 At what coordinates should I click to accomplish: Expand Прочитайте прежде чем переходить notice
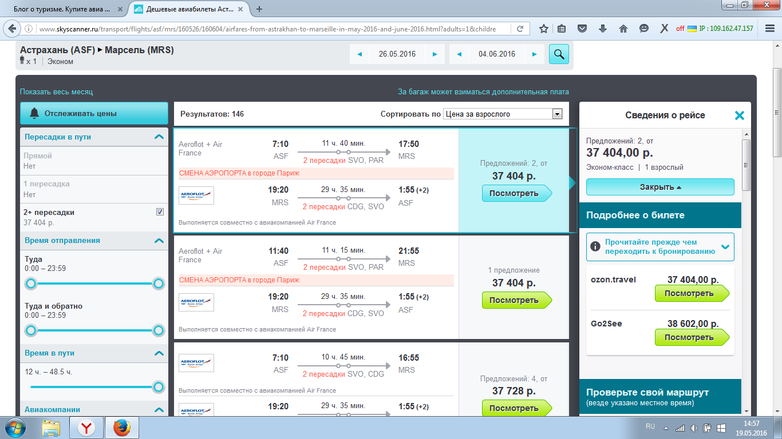pos(660,247)
